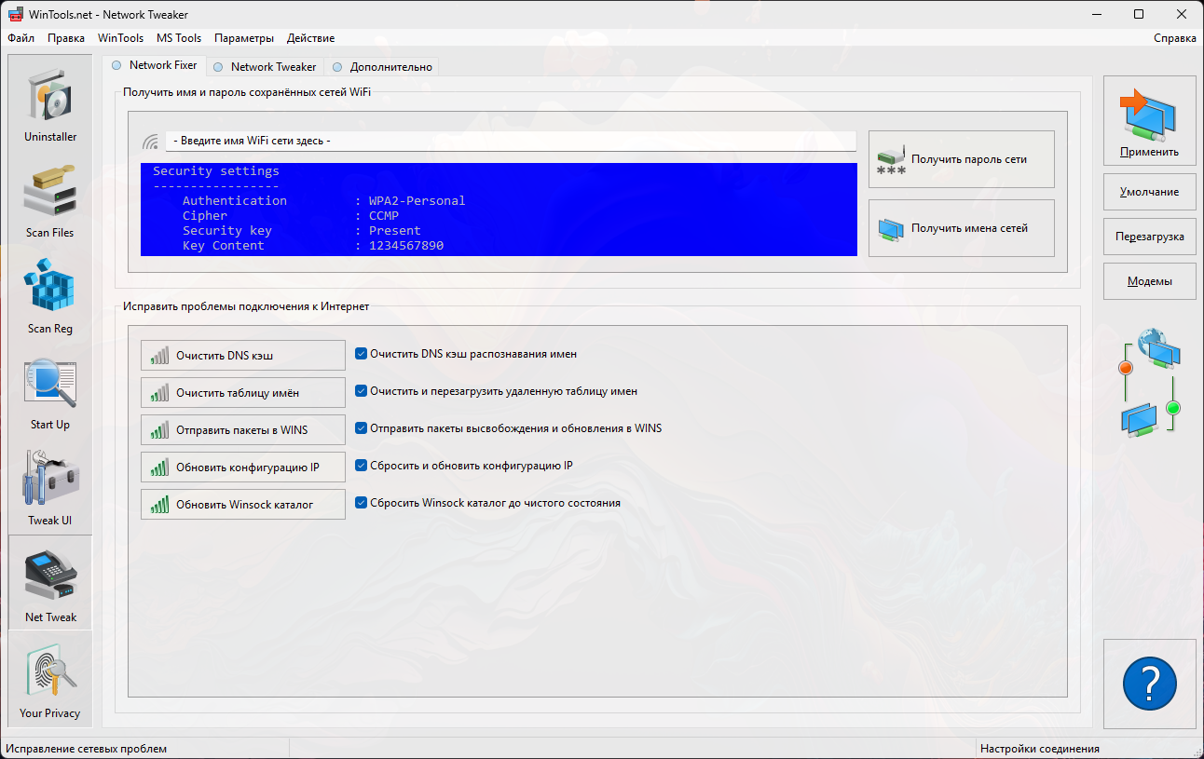Click the Очистить таблицу имён button
Viewport: 1204px width, 759px height.
click(x=243, y=392)
